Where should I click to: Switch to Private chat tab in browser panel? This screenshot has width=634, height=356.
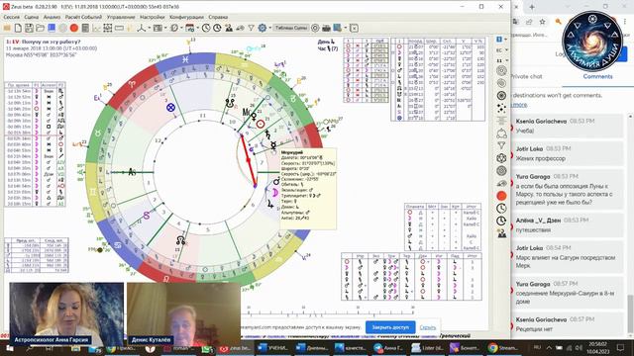coord(527,76)
